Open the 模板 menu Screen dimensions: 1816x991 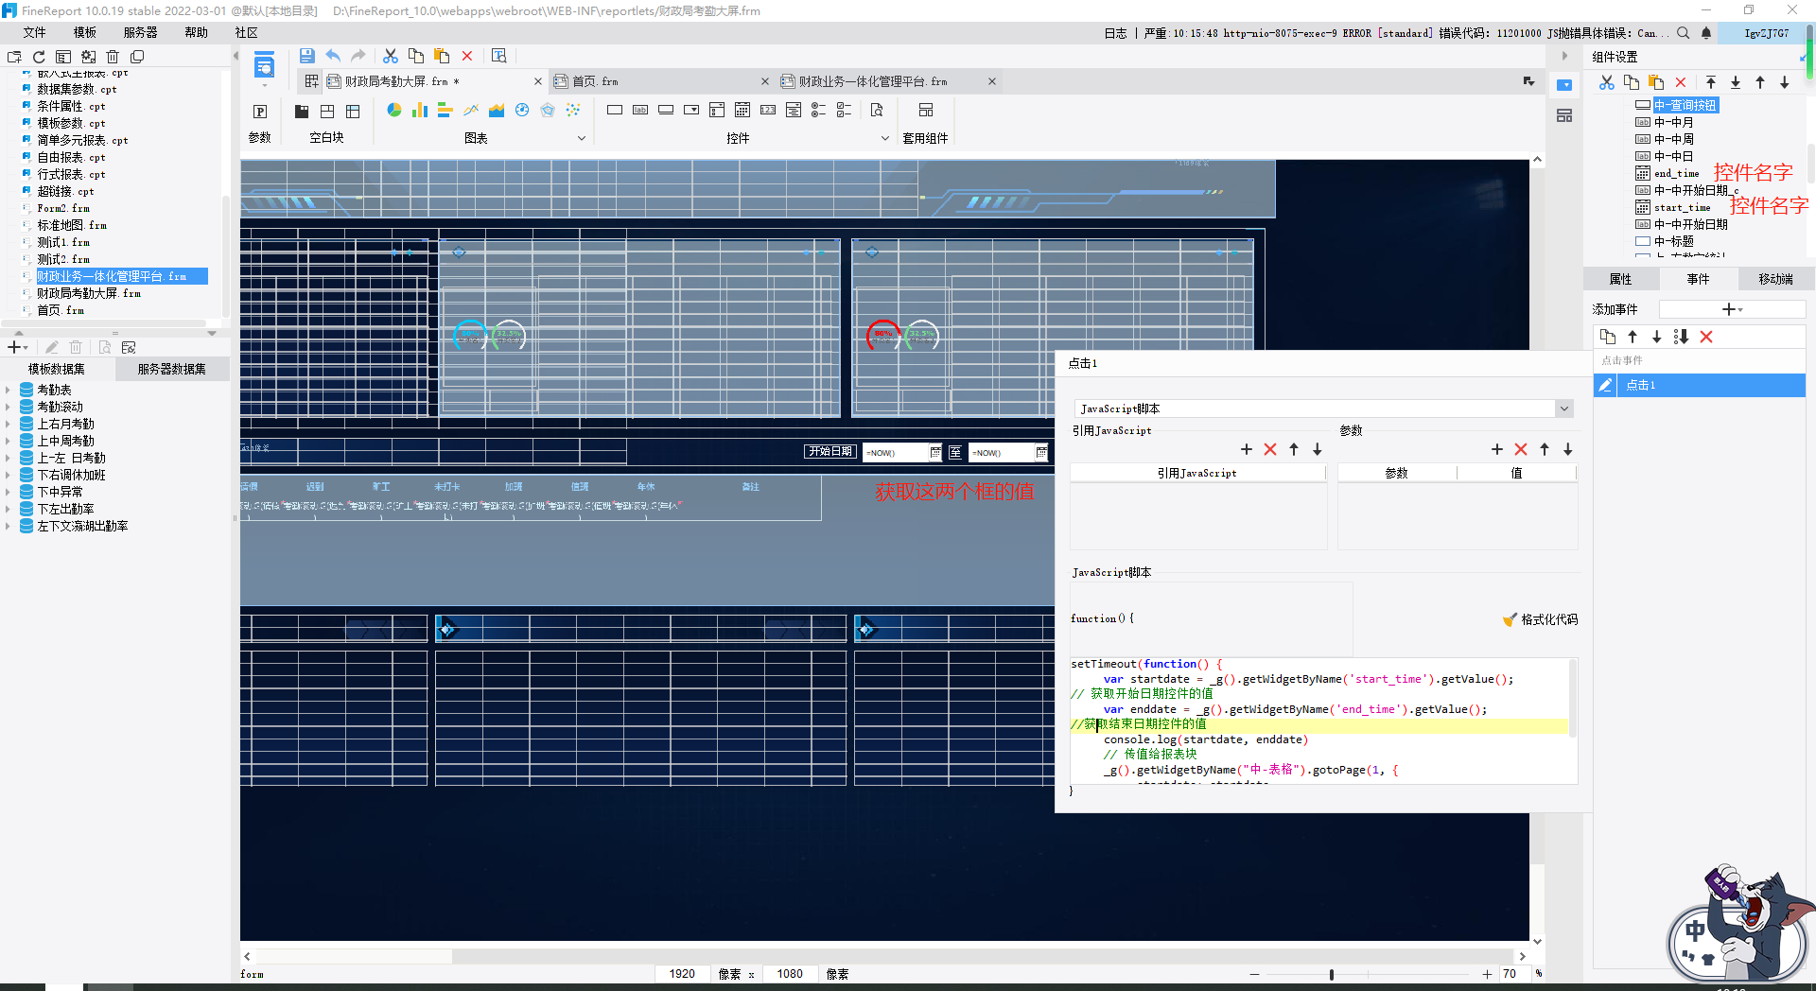point(85,32)
